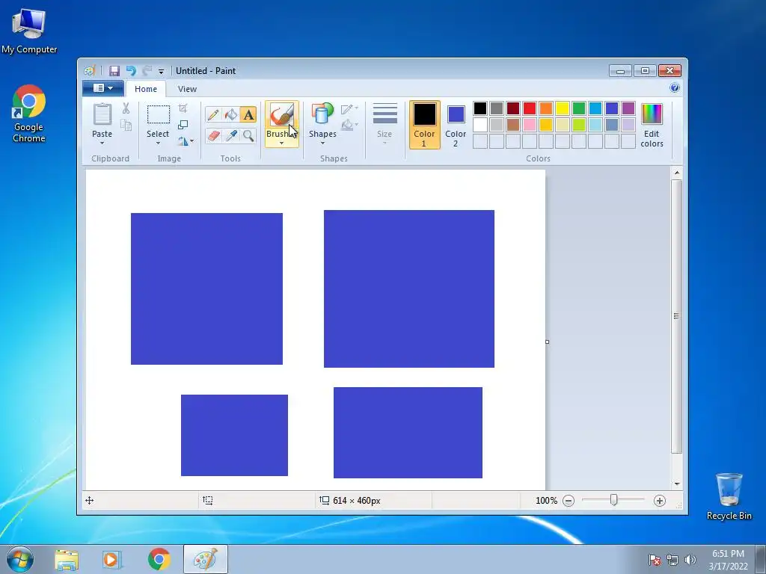Click the vertical scrollbar down arrow
The height and width of the screenshot is (574, 766).
click(676, 484)
